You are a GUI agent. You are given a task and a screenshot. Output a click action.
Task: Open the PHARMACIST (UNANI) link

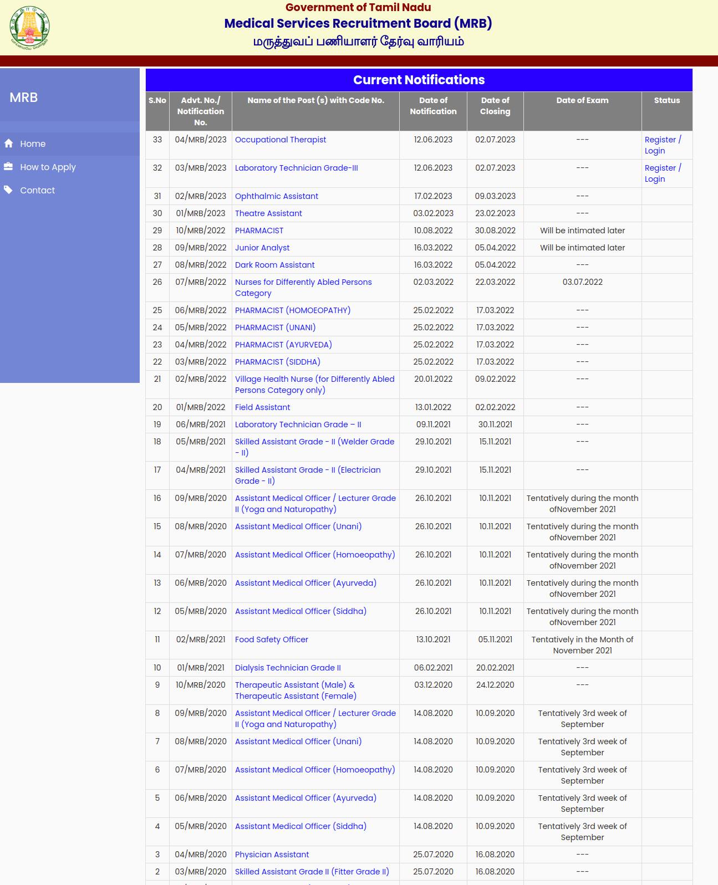275,328
